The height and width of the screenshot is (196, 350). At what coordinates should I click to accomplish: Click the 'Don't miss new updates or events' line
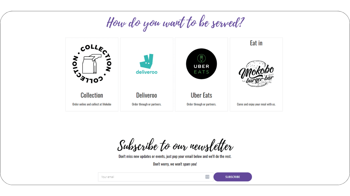tap(175, 156)
